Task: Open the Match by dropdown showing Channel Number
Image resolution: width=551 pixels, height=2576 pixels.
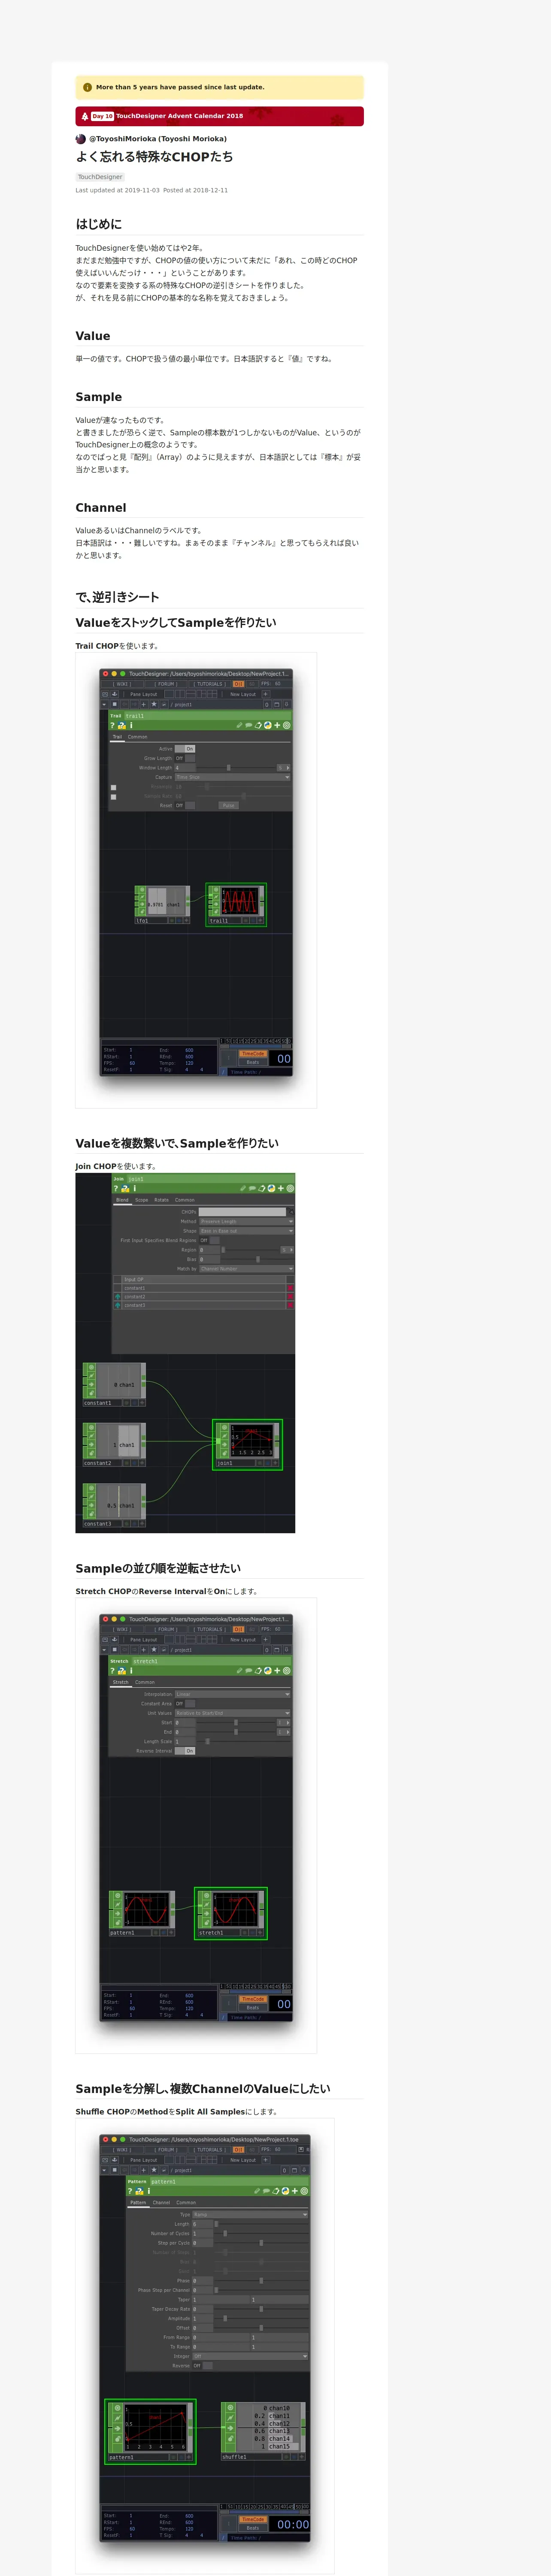Action: click(x=247, y=1269)
